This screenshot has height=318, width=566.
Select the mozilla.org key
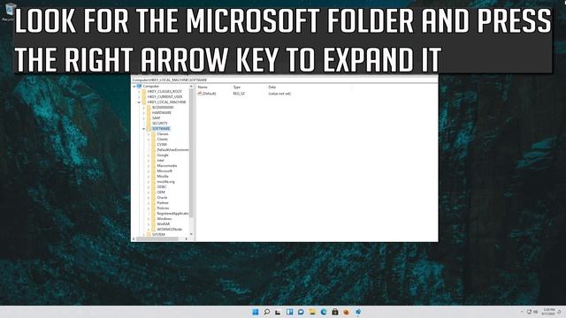click(x=165, y=182)
